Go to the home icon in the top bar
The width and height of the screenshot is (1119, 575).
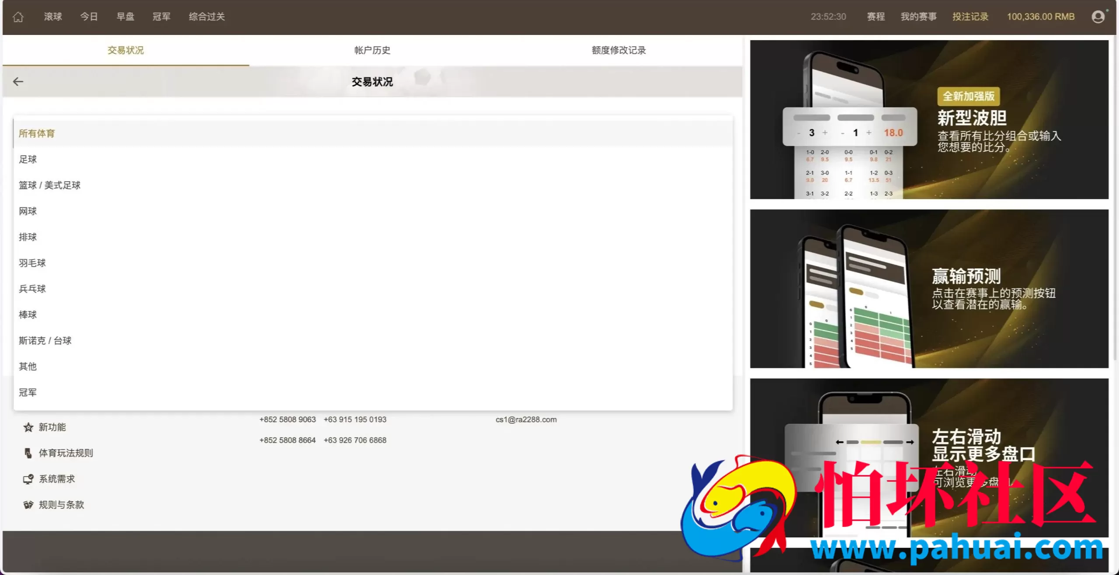[x=18, y=17]
